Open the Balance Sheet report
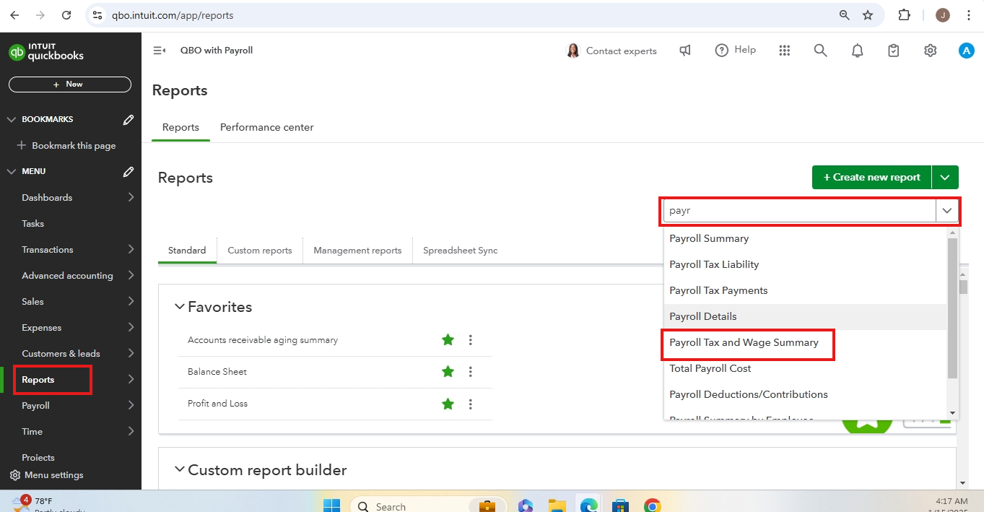Image resolution: width=984 pixels, height=512 pixels. (x=217, y=372)
